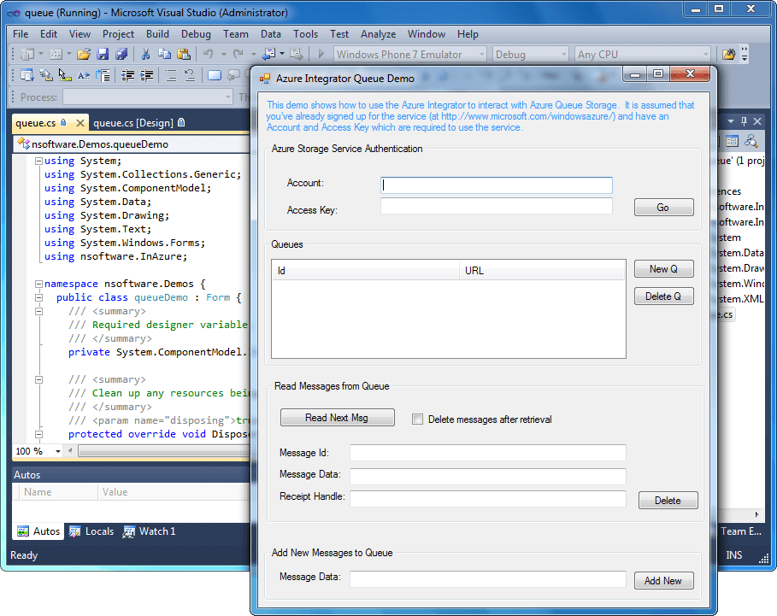
Task: Collapse the namespace nsoftware.Demos block
Action: (38, 284)
